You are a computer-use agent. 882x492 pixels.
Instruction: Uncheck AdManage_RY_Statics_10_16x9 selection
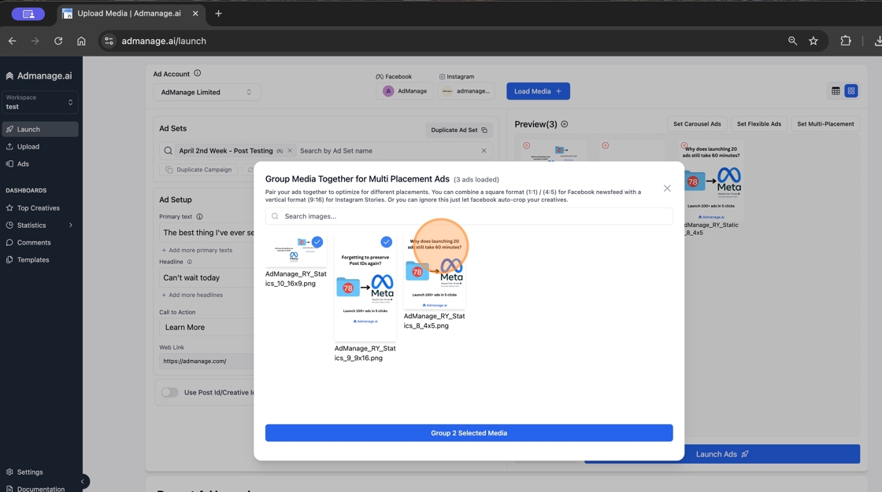tap(317, 242)
